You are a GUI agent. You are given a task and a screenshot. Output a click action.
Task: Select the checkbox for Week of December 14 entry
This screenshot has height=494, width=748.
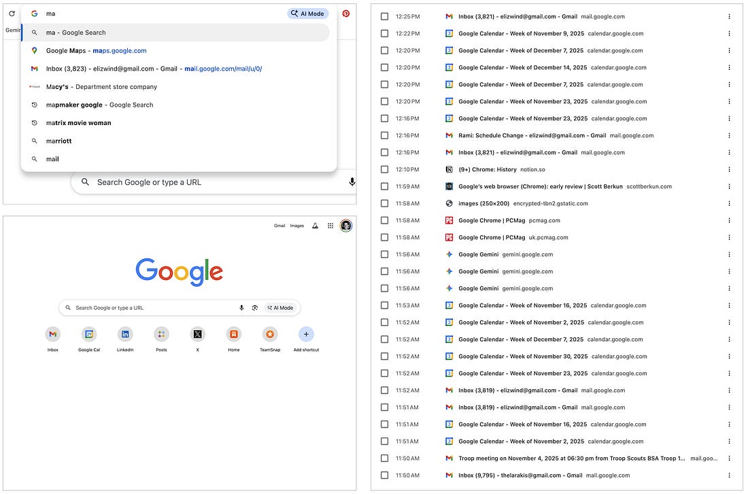pyautogui.click(x=384, y=68)
